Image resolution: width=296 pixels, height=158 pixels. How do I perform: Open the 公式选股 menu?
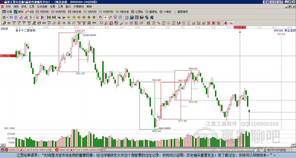point(42,7)
